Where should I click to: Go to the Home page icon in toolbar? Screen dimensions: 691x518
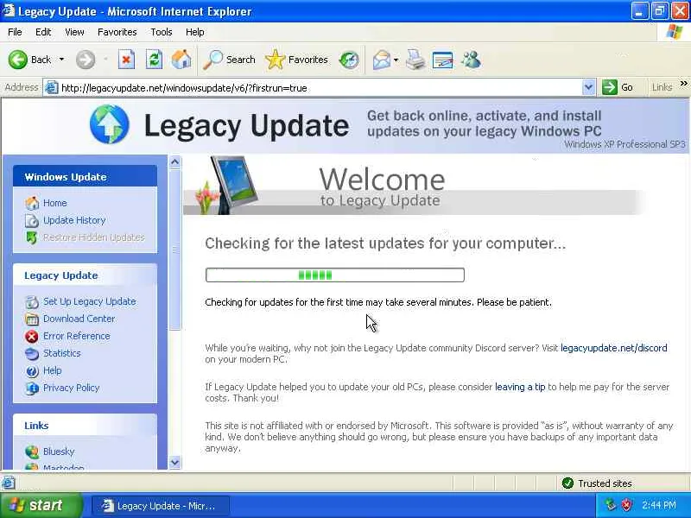[181, 60]
